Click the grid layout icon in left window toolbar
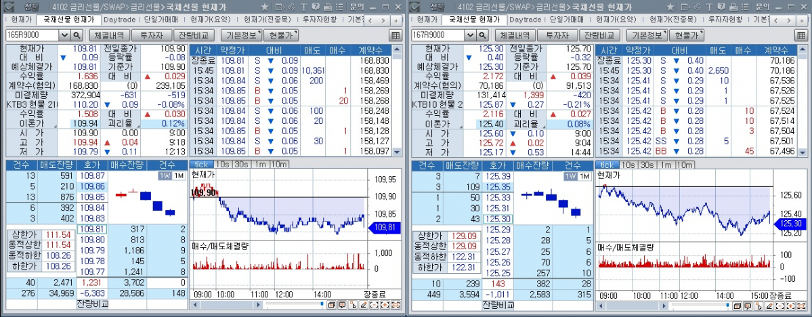 click(x=396, y=35)
